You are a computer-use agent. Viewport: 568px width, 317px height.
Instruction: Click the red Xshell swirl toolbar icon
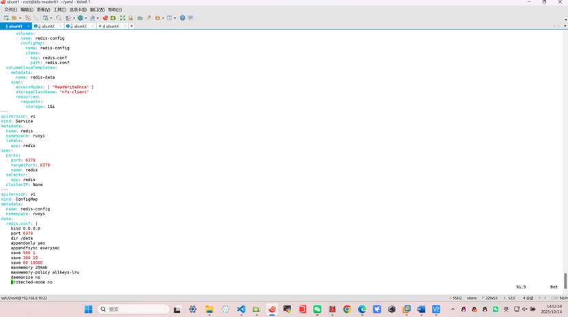click(x=105, y=18)
